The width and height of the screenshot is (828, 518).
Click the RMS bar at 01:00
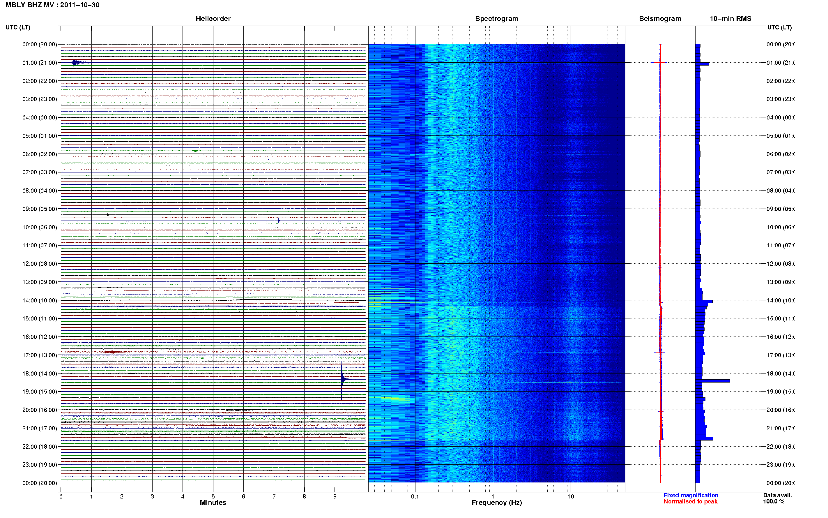tap(702, 64)
